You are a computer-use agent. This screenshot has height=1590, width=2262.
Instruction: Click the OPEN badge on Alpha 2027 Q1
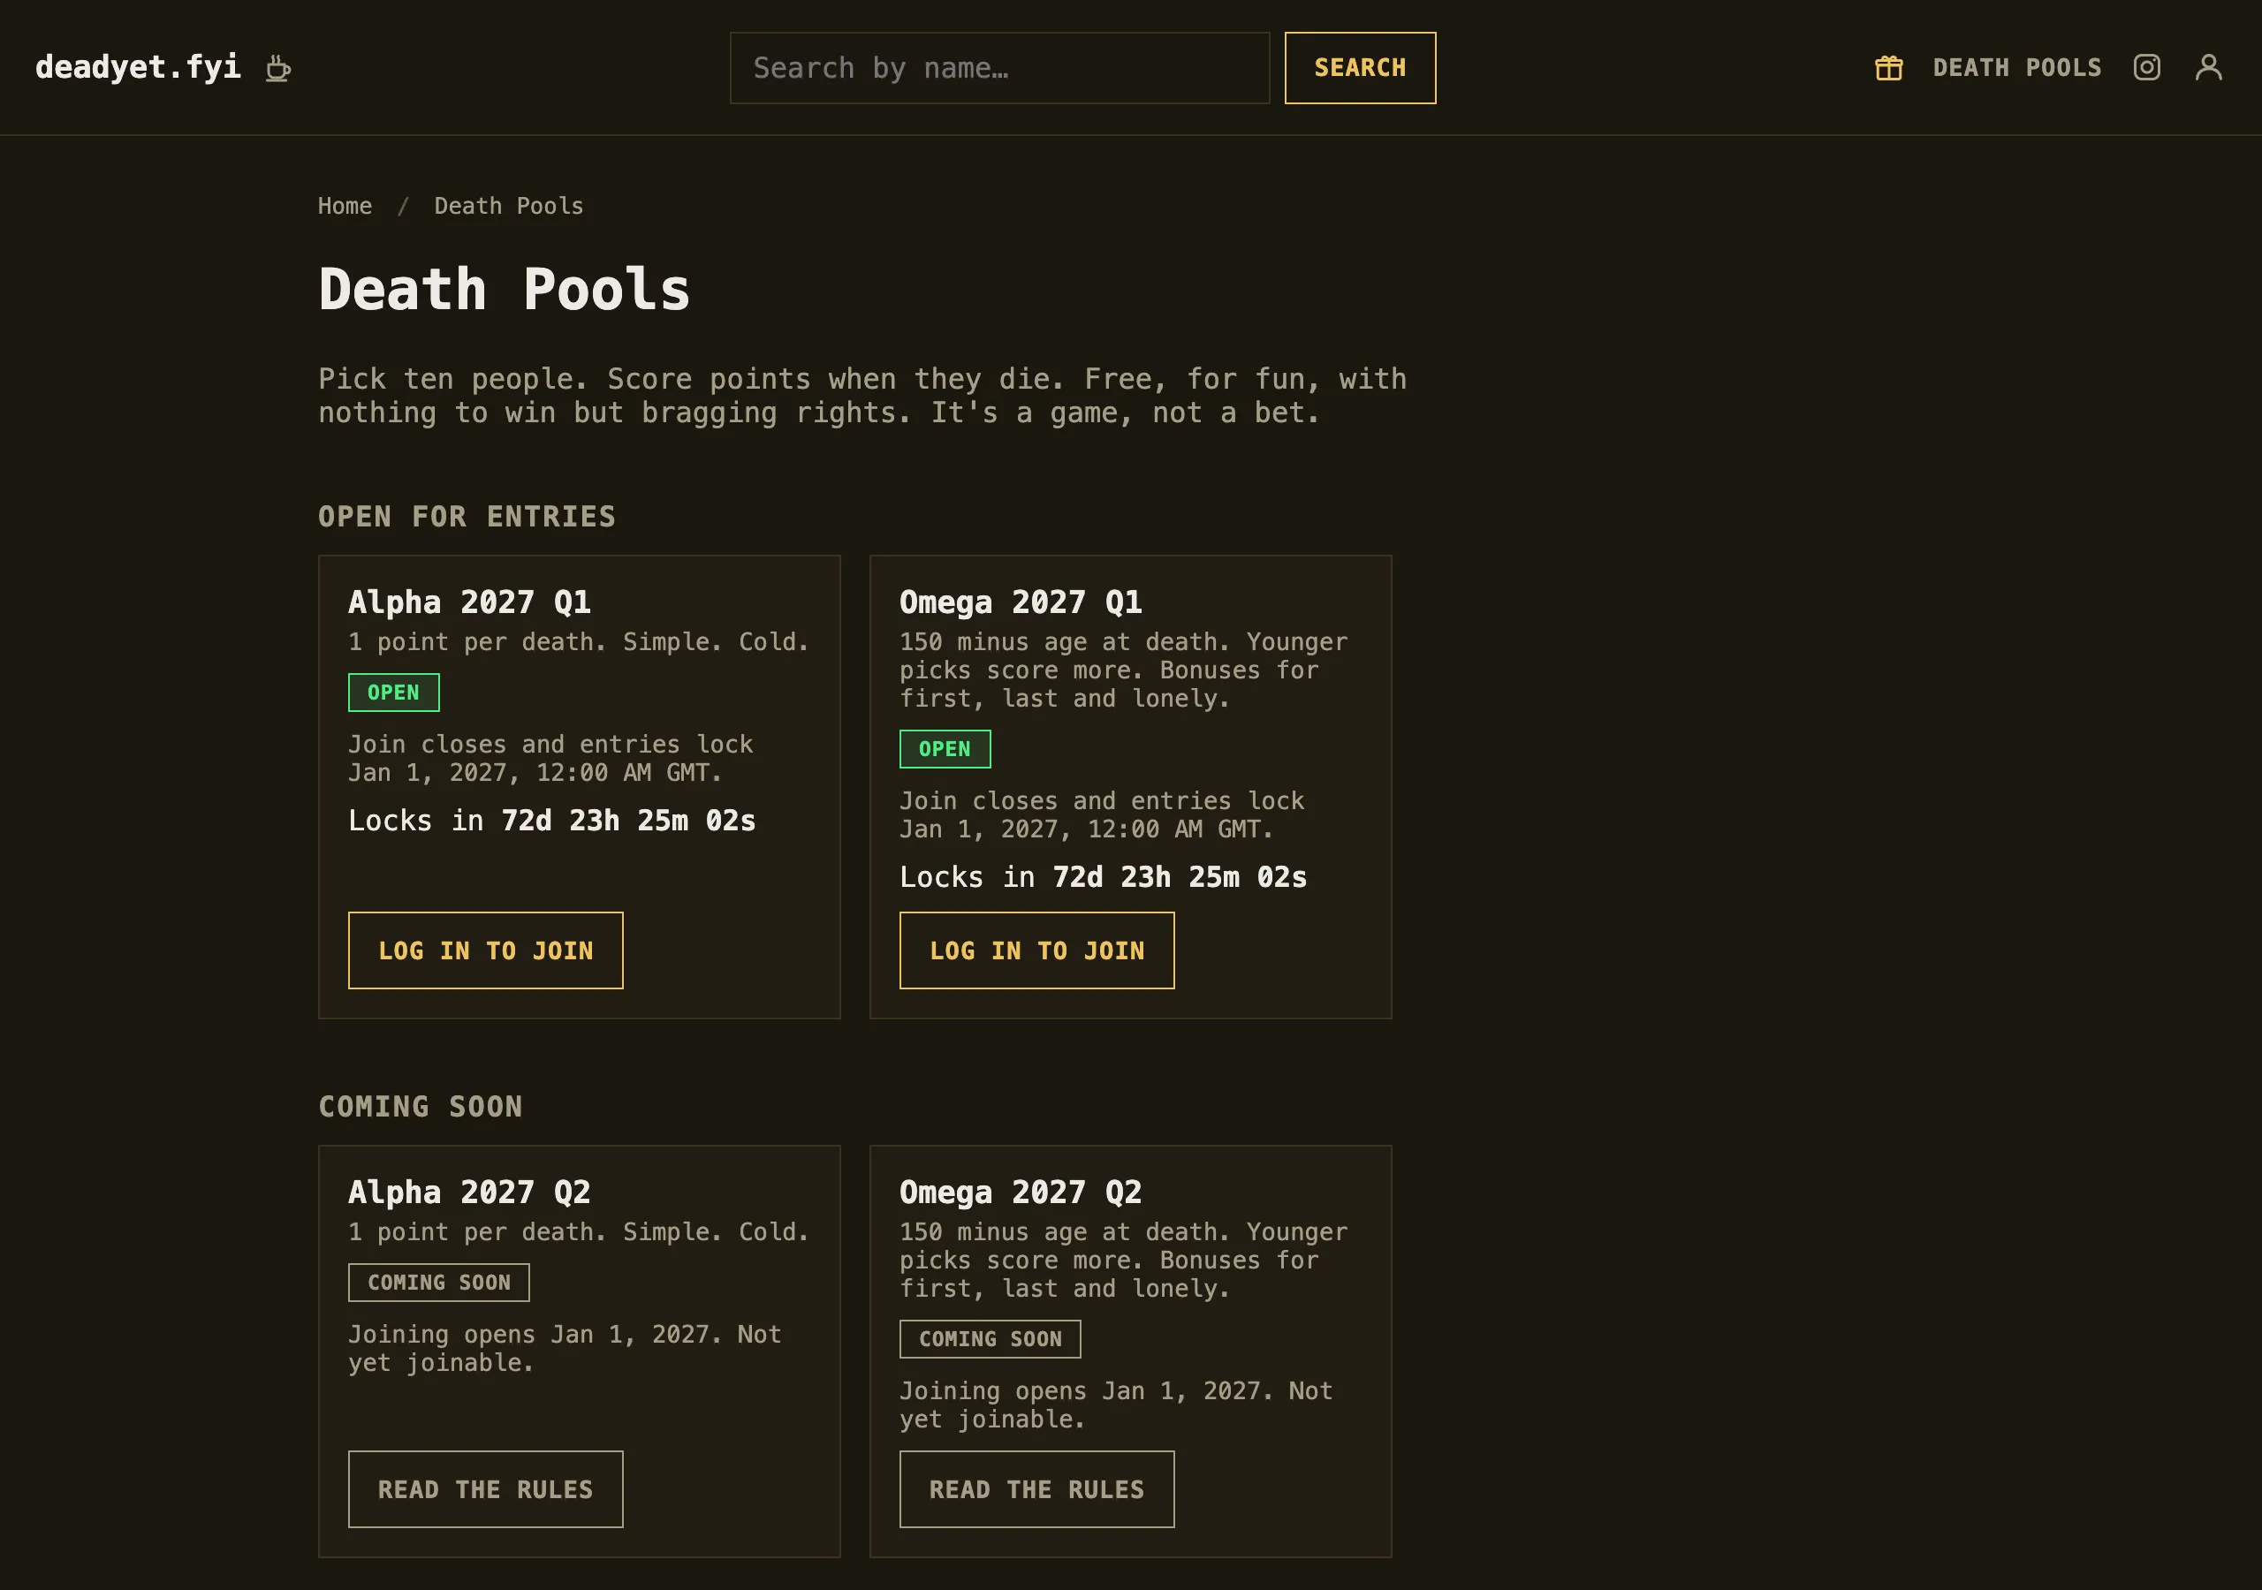click(394, 693)
